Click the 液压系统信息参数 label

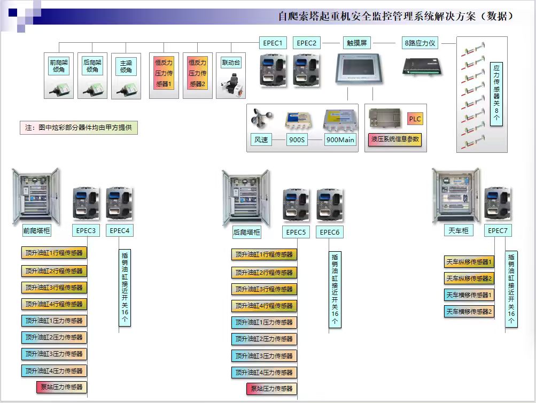pyautogui.click(x=395, y=140)
